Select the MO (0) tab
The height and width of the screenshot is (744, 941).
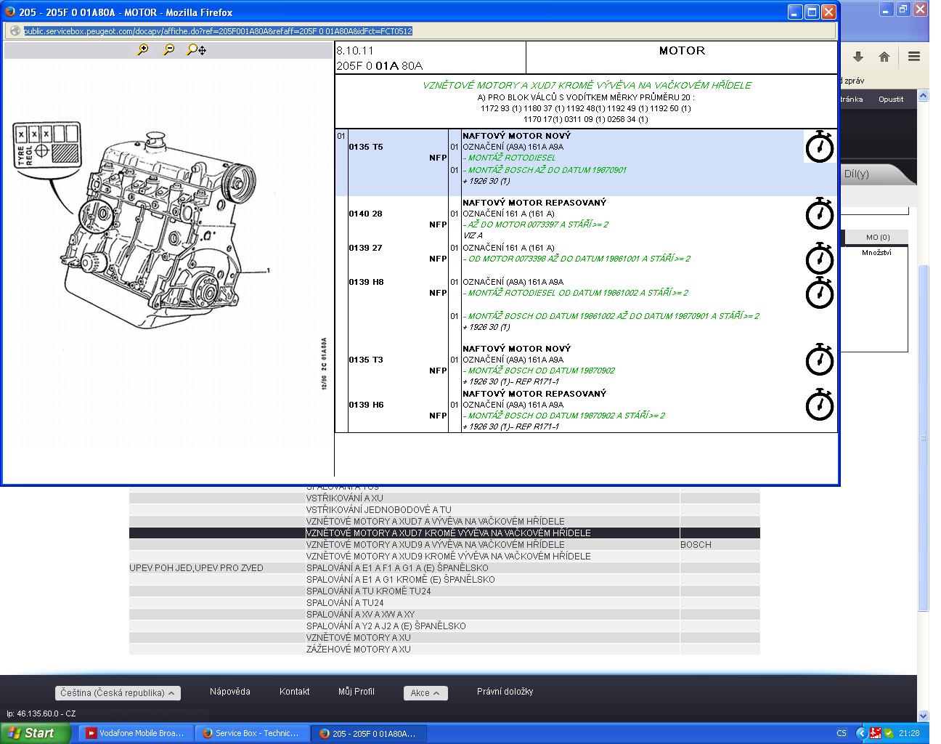coord(877,238)
